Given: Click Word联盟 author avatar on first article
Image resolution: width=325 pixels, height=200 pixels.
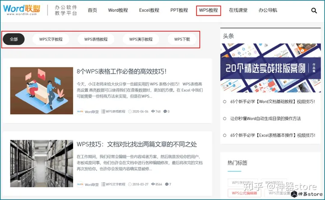Looking at the screenshot, I should point(80,112).
